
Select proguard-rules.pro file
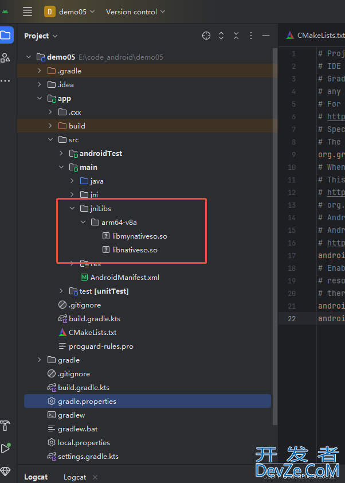pos(101,346)
